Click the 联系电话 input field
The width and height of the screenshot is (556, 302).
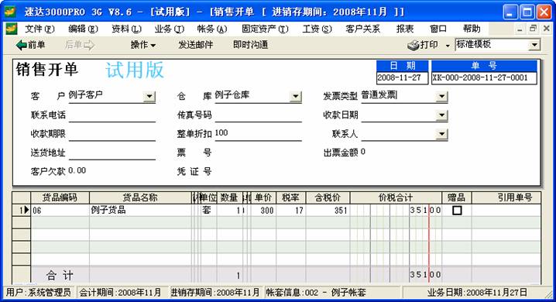(x=112, y=115)
